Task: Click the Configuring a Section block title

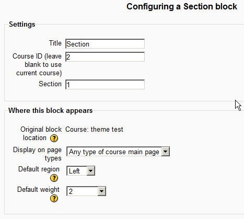Action: click(182, 7)
